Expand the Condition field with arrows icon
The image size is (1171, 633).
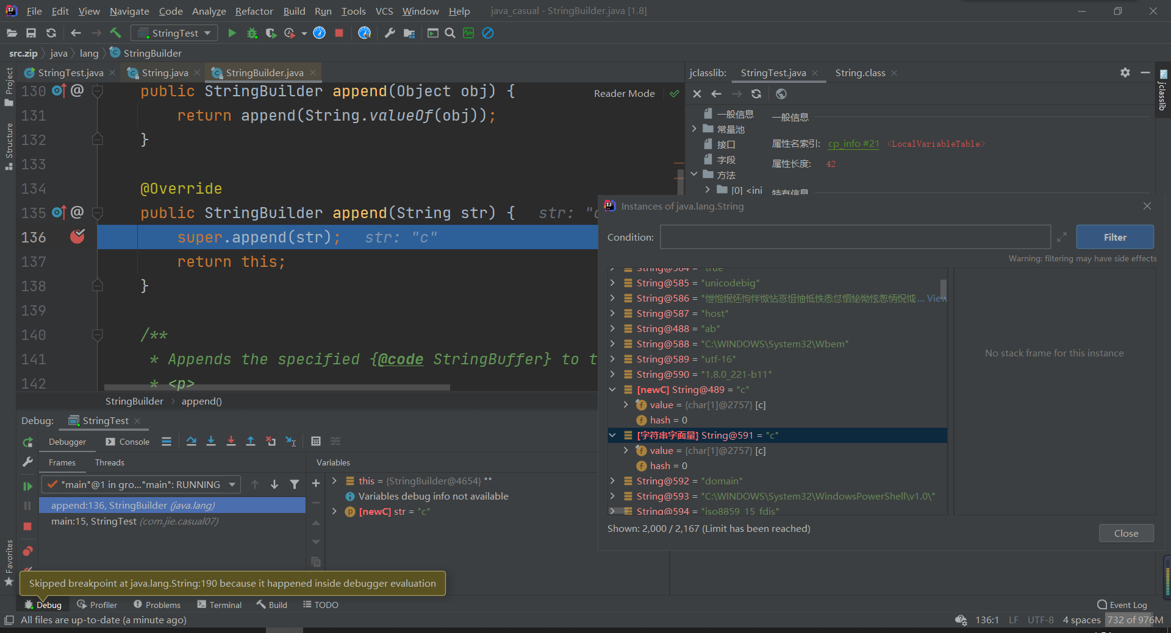1062,237
